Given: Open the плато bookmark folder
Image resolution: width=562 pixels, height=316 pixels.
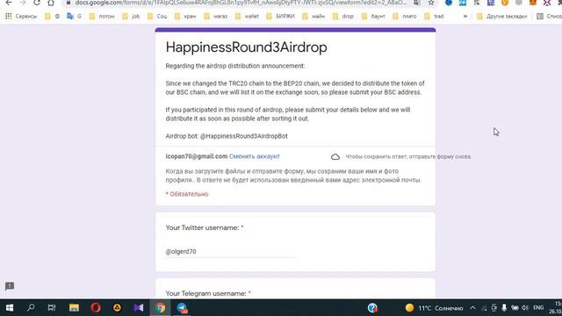Looking at the screenshot, I should [405, 16].
